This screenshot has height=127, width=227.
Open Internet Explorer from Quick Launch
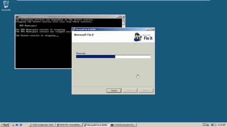pos(21,125)
